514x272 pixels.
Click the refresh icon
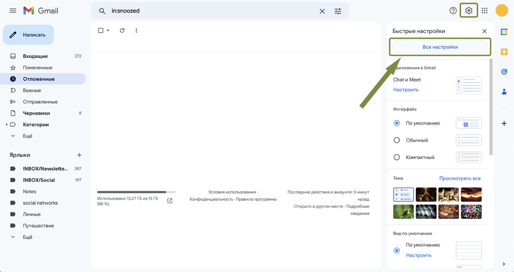pos(122,31)
